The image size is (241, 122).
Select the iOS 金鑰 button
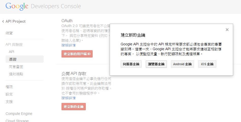207,64
